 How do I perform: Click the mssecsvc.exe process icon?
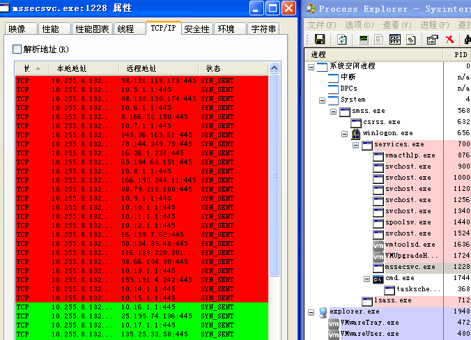(x=378, y=268)
